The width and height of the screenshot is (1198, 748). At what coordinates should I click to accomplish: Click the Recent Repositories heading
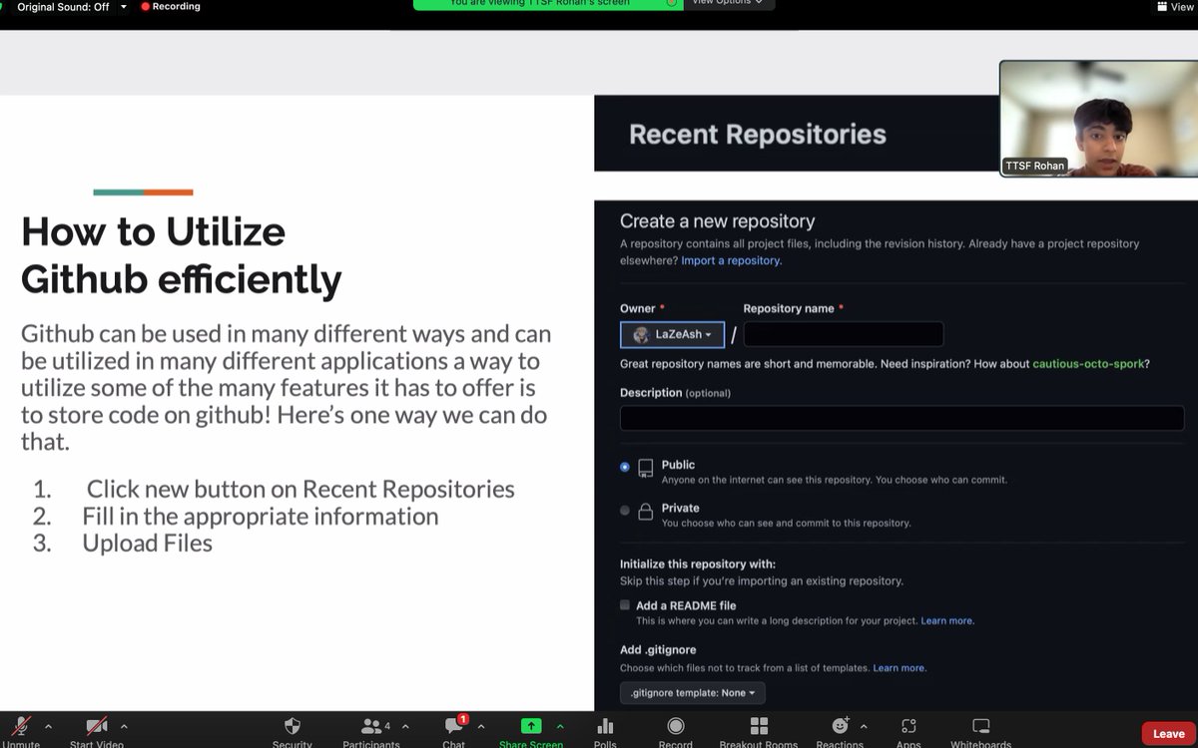[758, 135]
